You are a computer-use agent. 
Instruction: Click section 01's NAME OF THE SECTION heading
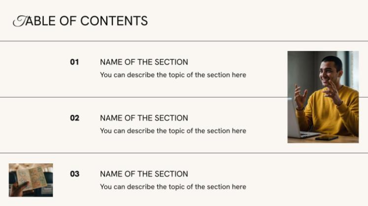coord(144,62)
